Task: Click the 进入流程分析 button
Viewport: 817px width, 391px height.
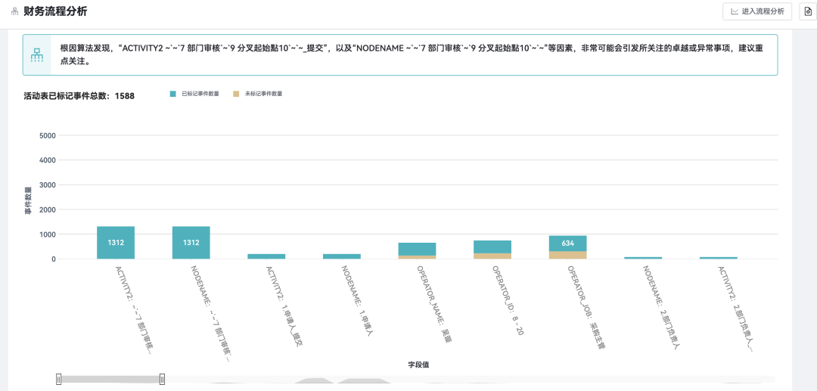Action: [x=757, y=11]
